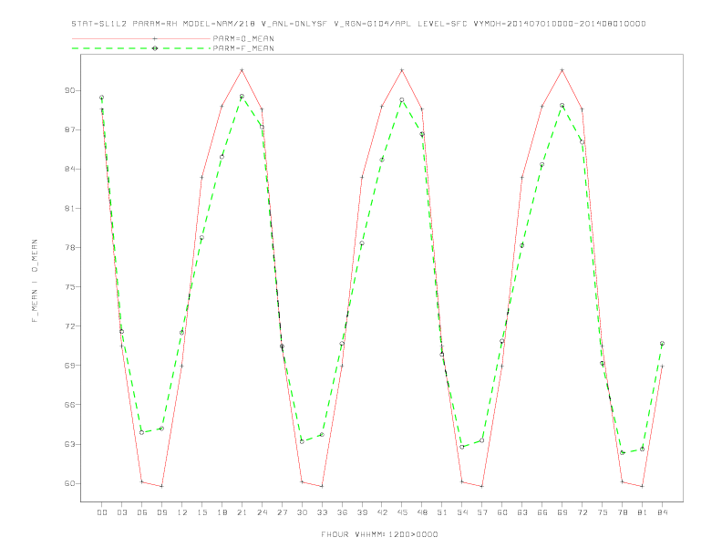Click the y-axis tick label 75

coord(69,287)
